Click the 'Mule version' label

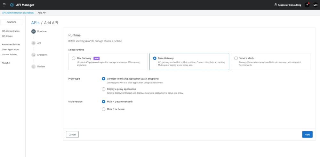75,102
